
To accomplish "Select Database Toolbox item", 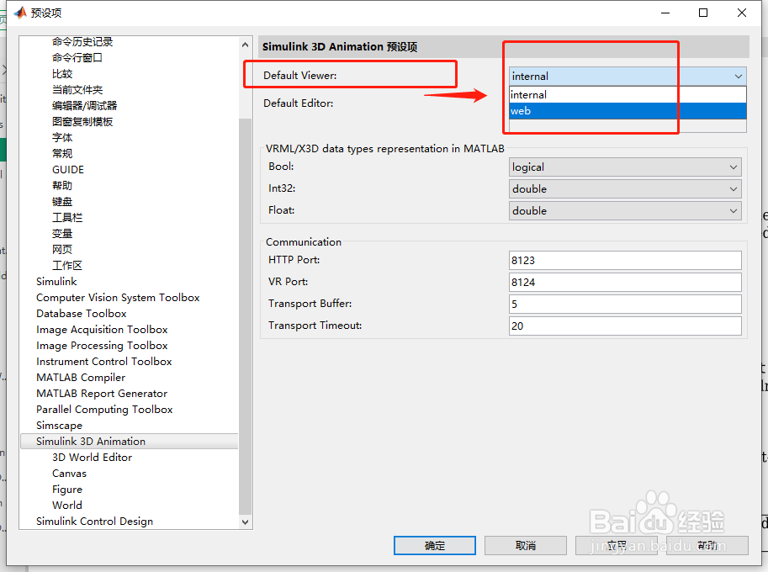I will (82, 314).
